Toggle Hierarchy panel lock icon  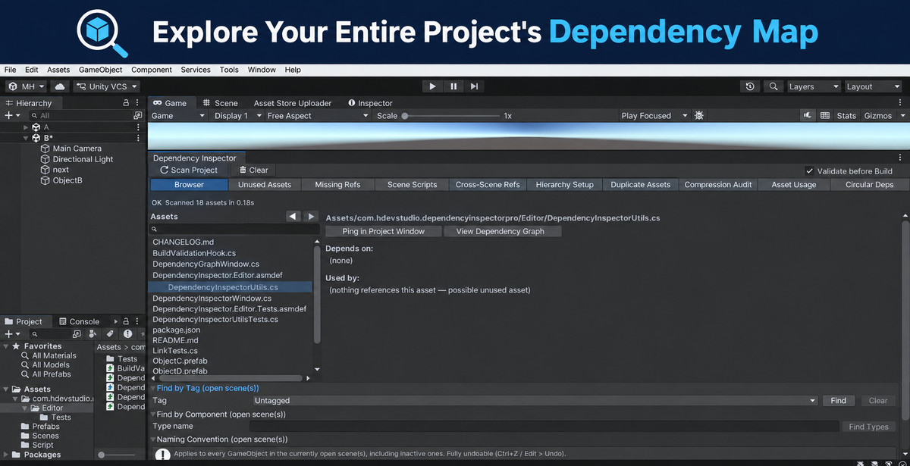[x=126, y=103]
